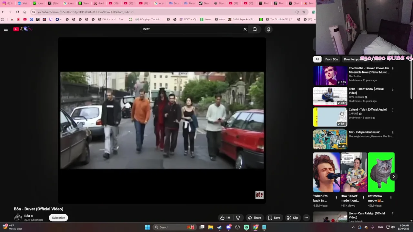
Task: Switch to the 'New' browser tab
Action: pyautogui.click(x=219, y=3)
